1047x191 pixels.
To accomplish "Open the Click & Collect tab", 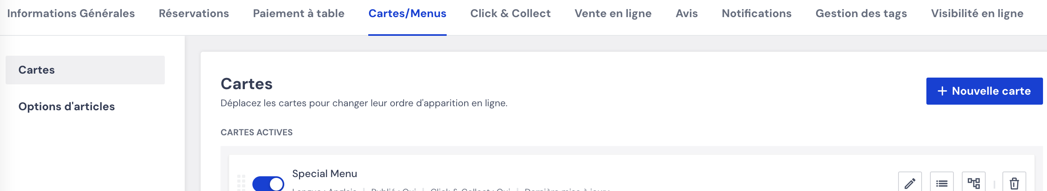I will click(x=510, y=14).
